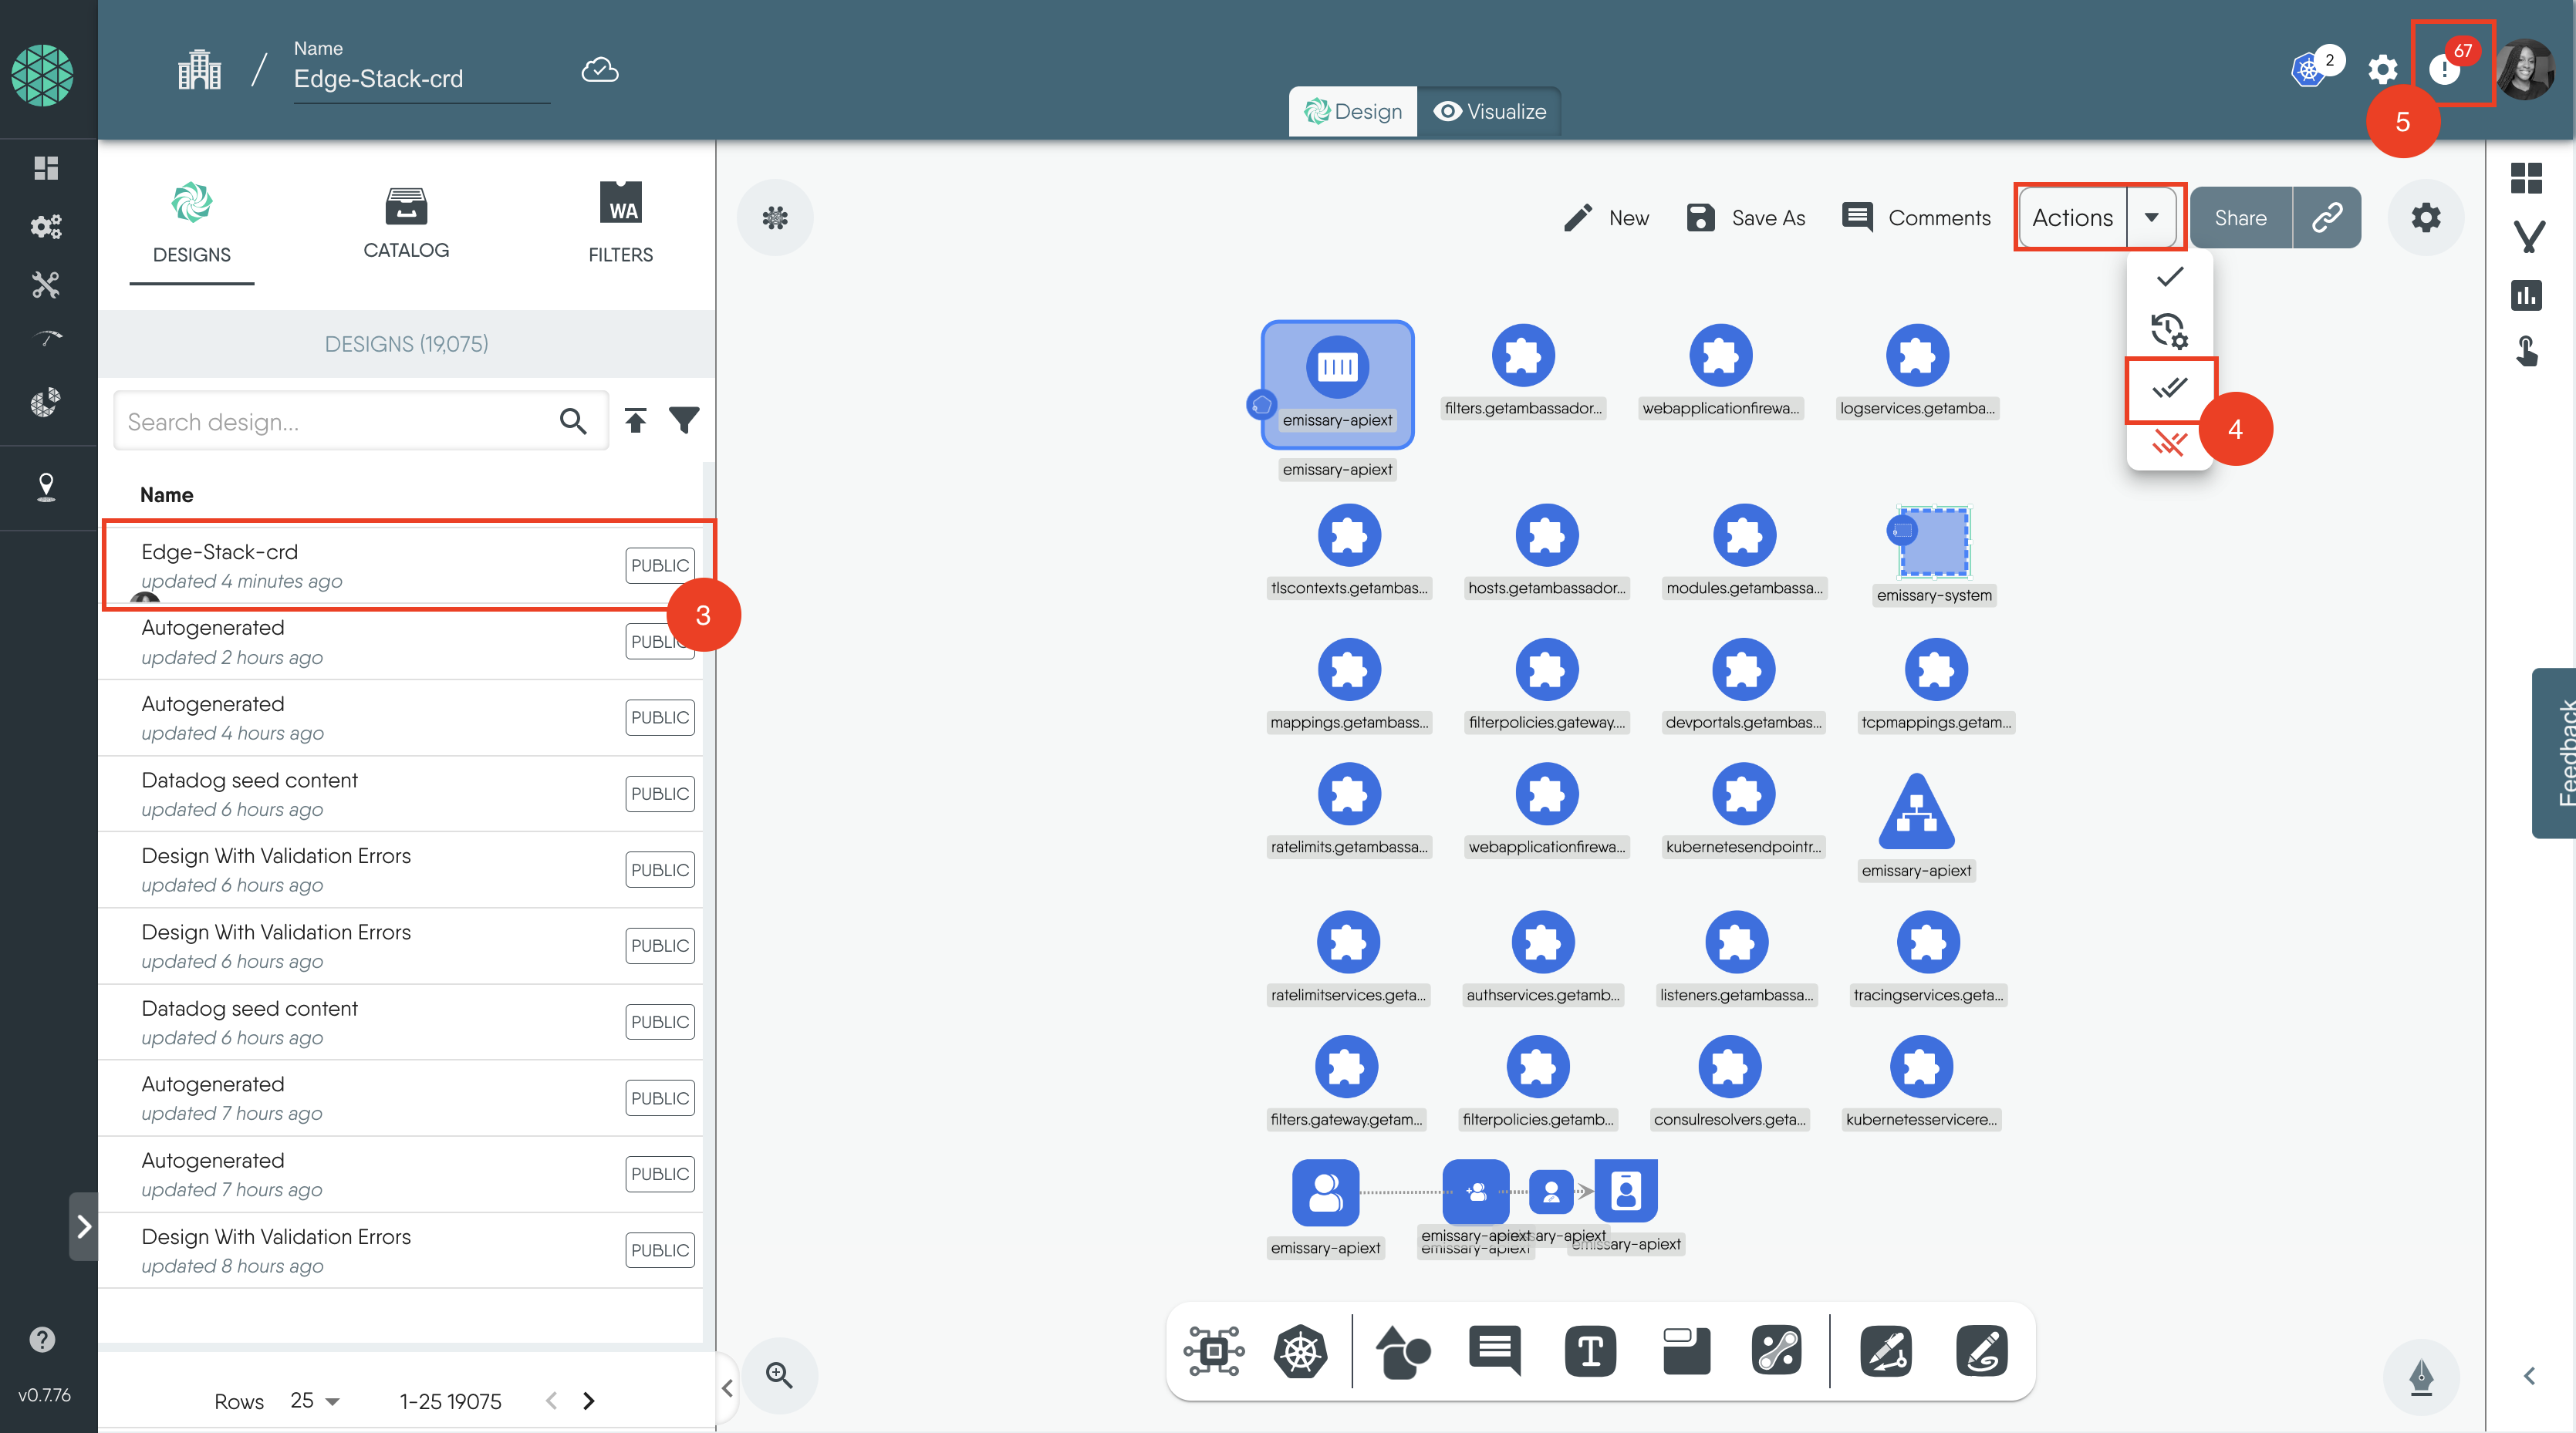
Task: Click the Search design input field
Action: (335, 421)
